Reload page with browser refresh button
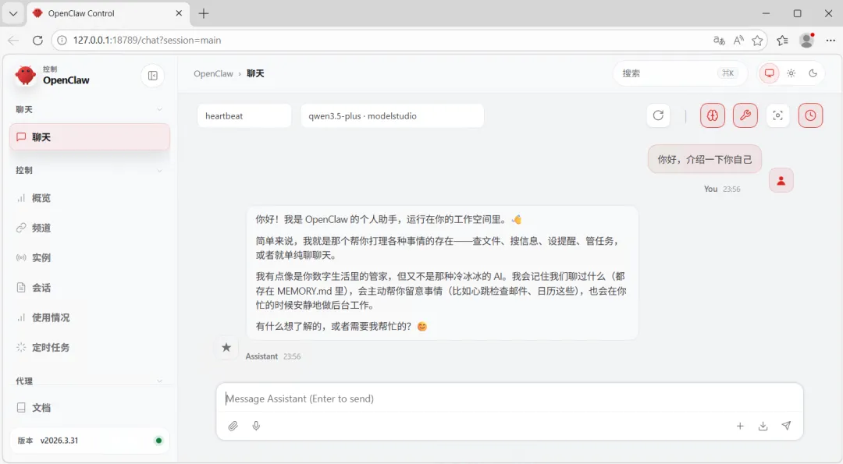Viewport: 843px width, 464px height. 37,41
